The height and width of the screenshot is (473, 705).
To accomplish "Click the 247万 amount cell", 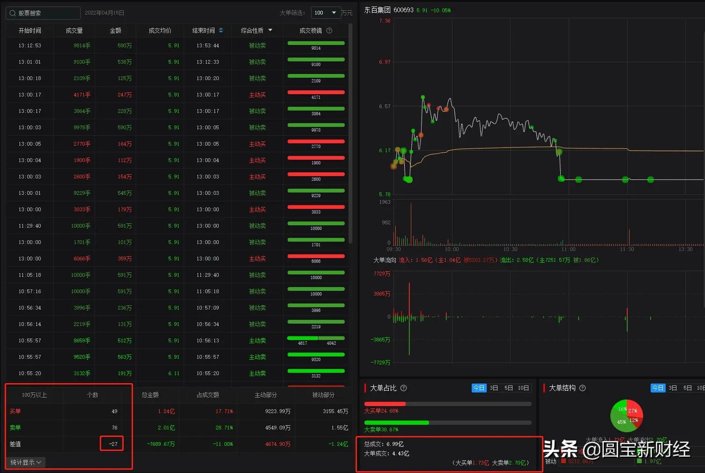I will tap(125, 95).
